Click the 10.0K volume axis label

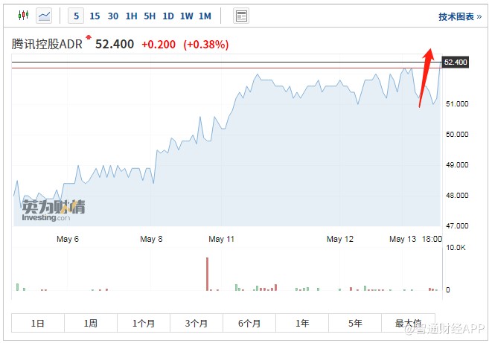tap(456, 248)
